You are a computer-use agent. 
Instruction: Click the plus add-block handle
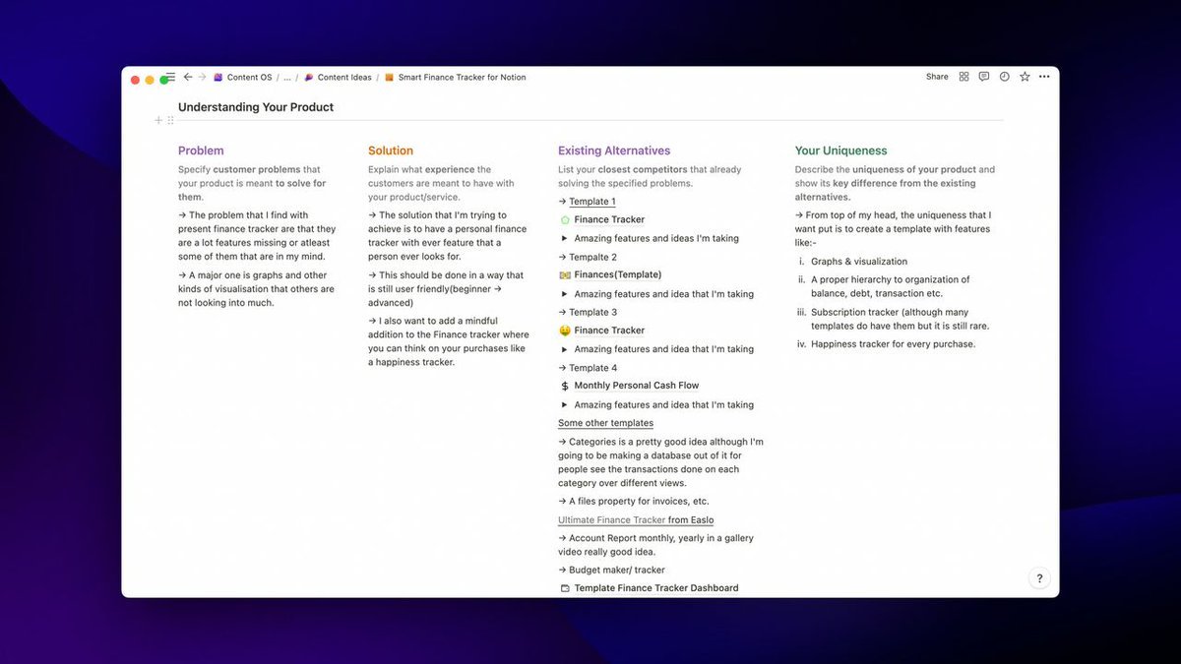click(x=158, y=120)
